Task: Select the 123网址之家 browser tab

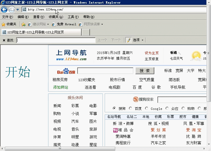Action: 41,32
